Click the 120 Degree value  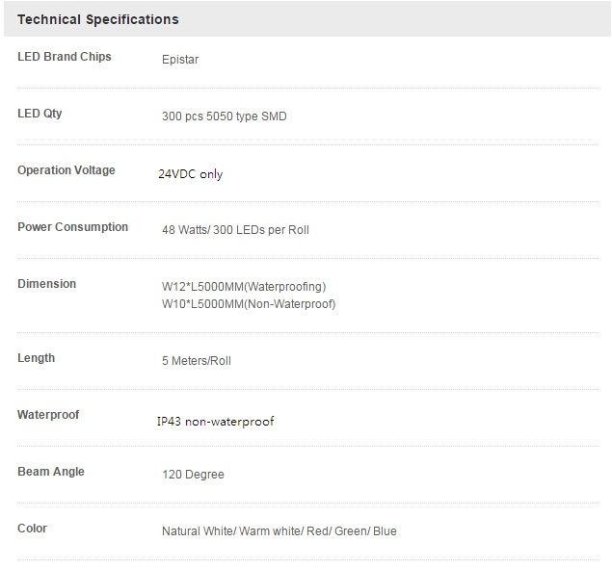tap(193, 475)
